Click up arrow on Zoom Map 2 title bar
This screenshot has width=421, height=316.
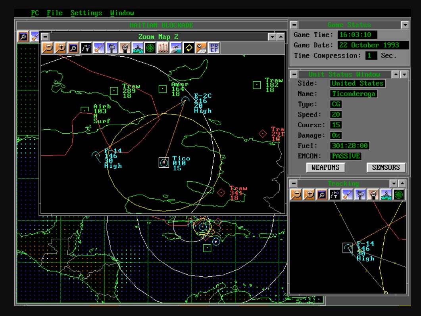[281, 37]
